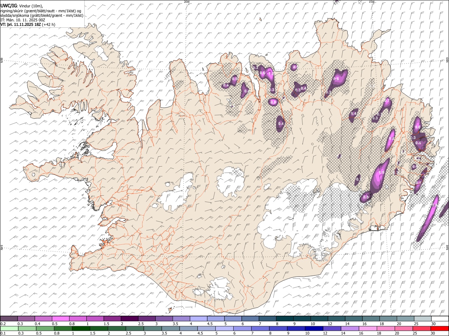Click the white swatch ending at upper 30
The image size is (449, 336).
440,319
